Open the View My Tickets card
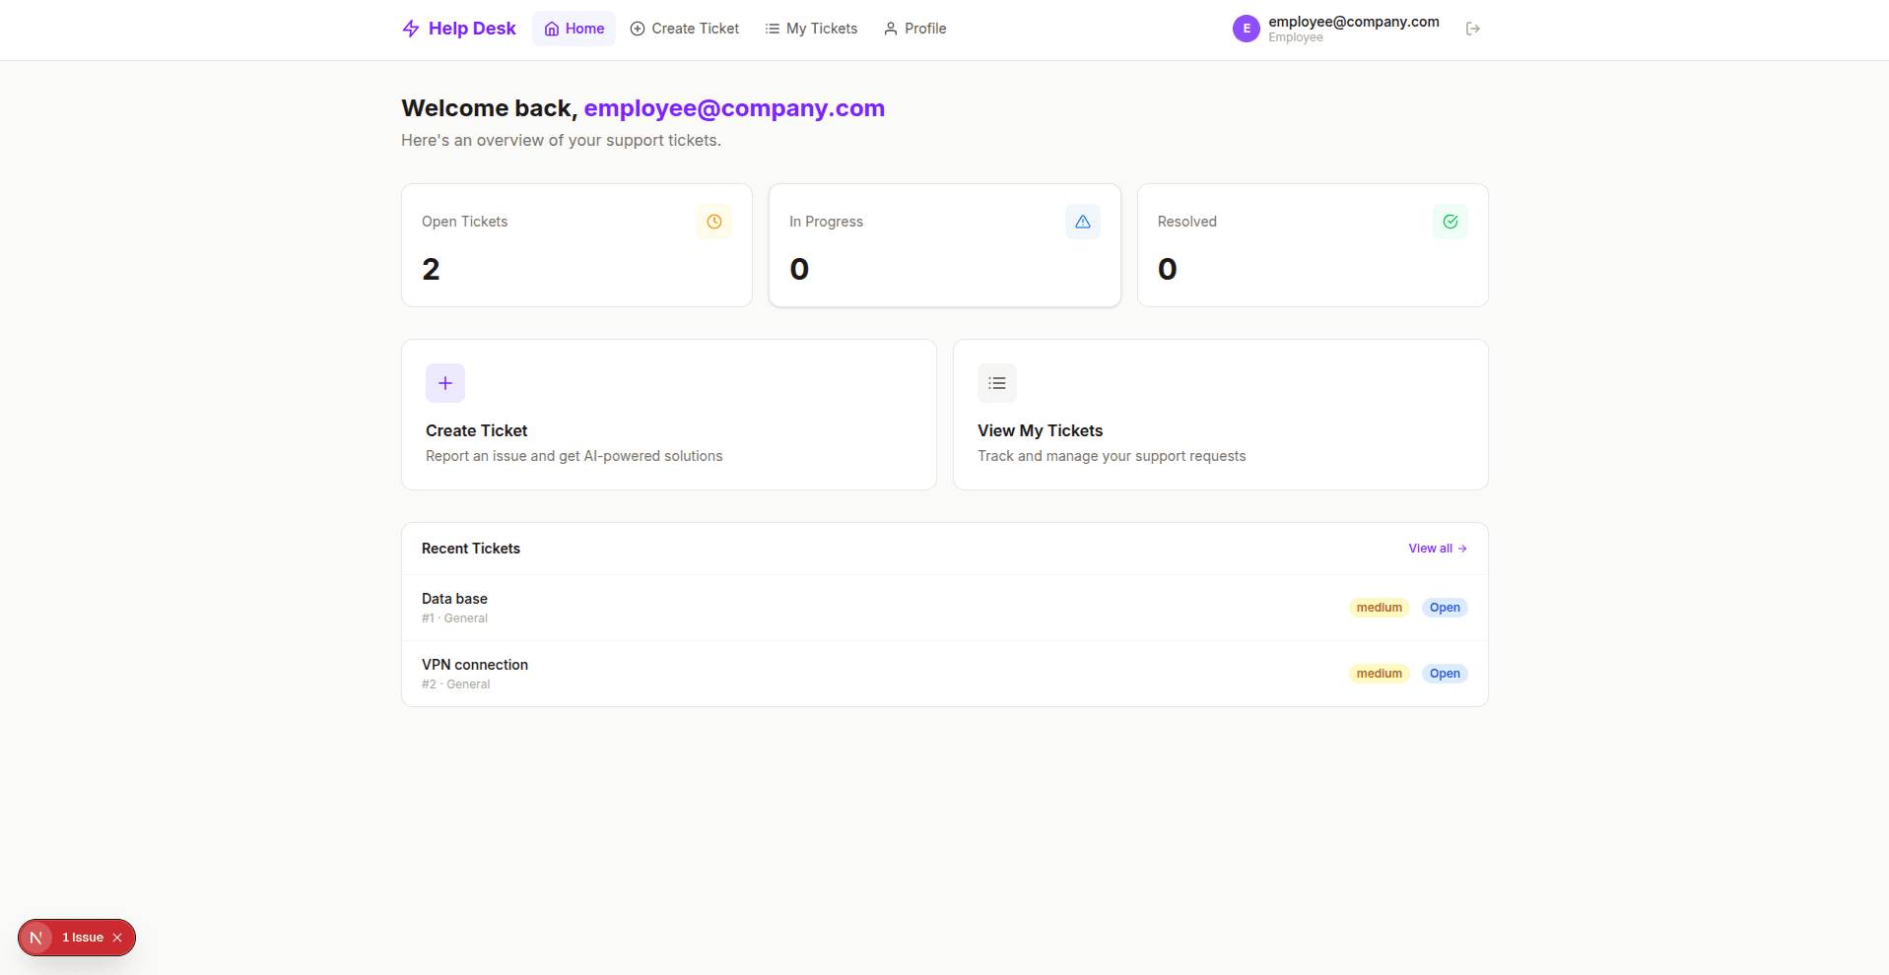Image resolution: width=1889 pixels, height=975 pixels. click(x=1221, y=415)
